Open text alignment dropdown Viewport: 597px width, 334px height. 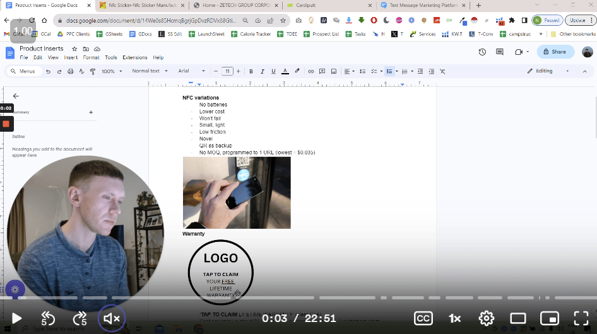click(x=349, y=71)
